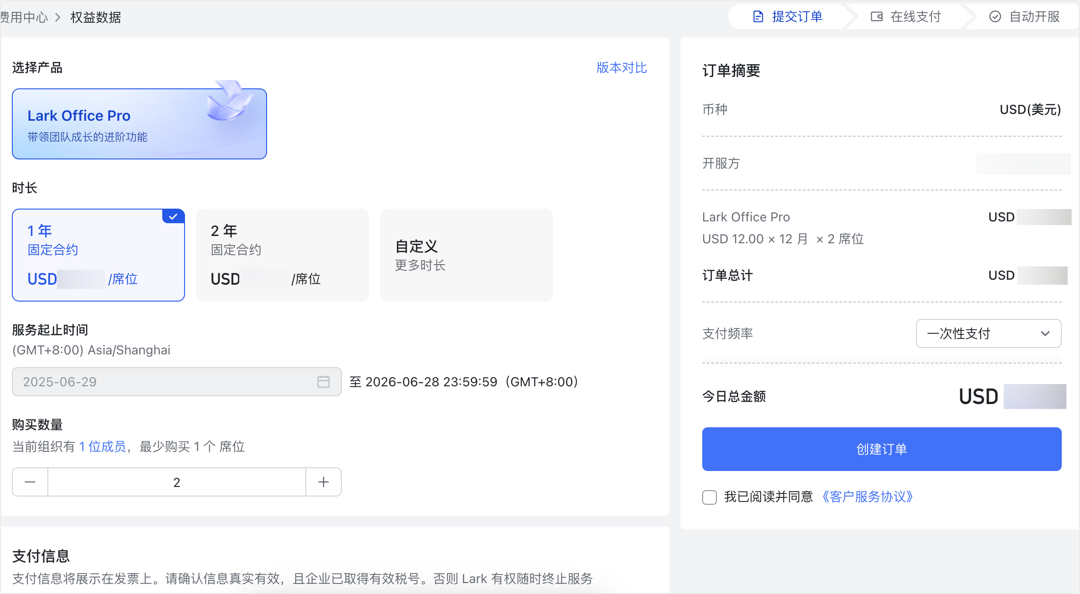Click the 支付信息 section heading

41,556
